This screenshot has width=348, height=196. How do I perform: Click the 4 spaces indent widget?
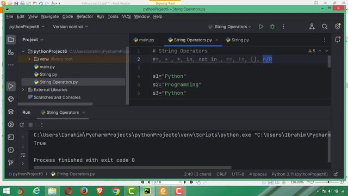pos(258,174)
